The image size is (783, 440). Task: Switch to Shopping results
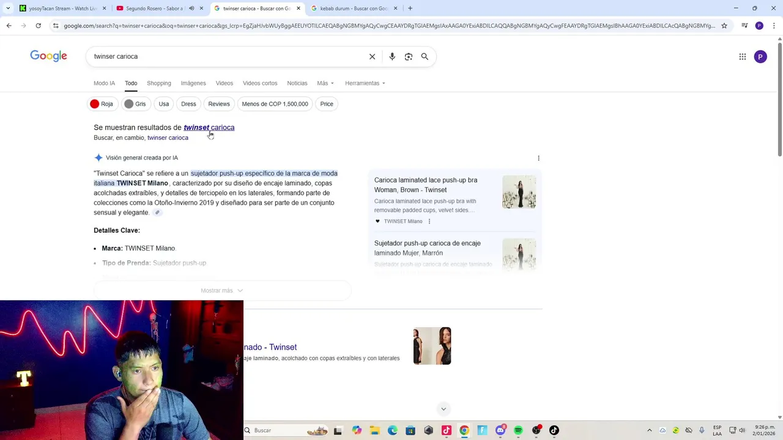(x=158, y=83)
